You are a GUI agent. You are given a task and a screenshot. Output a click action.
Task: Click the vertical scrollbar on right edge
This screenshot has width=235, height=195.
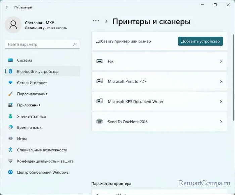tap(233, 74)
